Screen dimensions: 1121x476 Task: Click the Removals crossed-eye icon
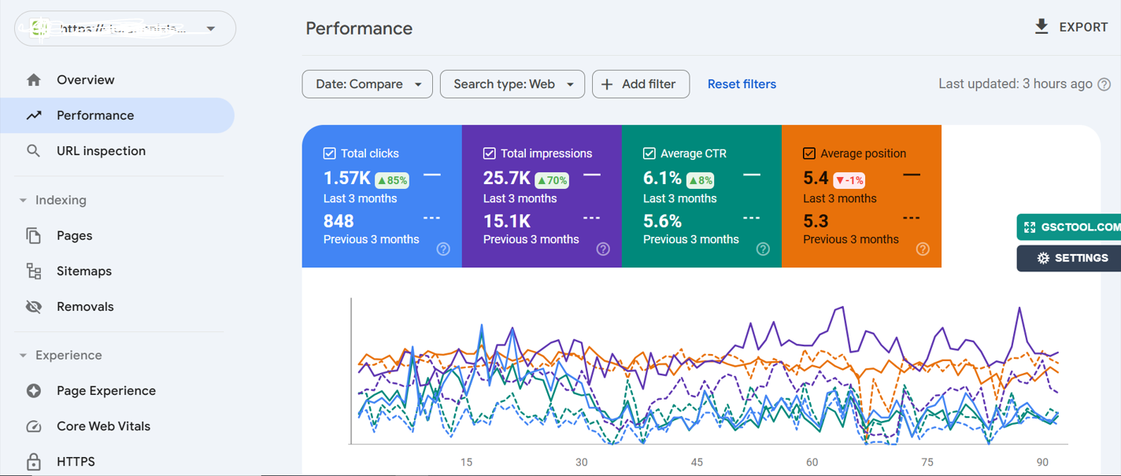[x=33, y=307]
